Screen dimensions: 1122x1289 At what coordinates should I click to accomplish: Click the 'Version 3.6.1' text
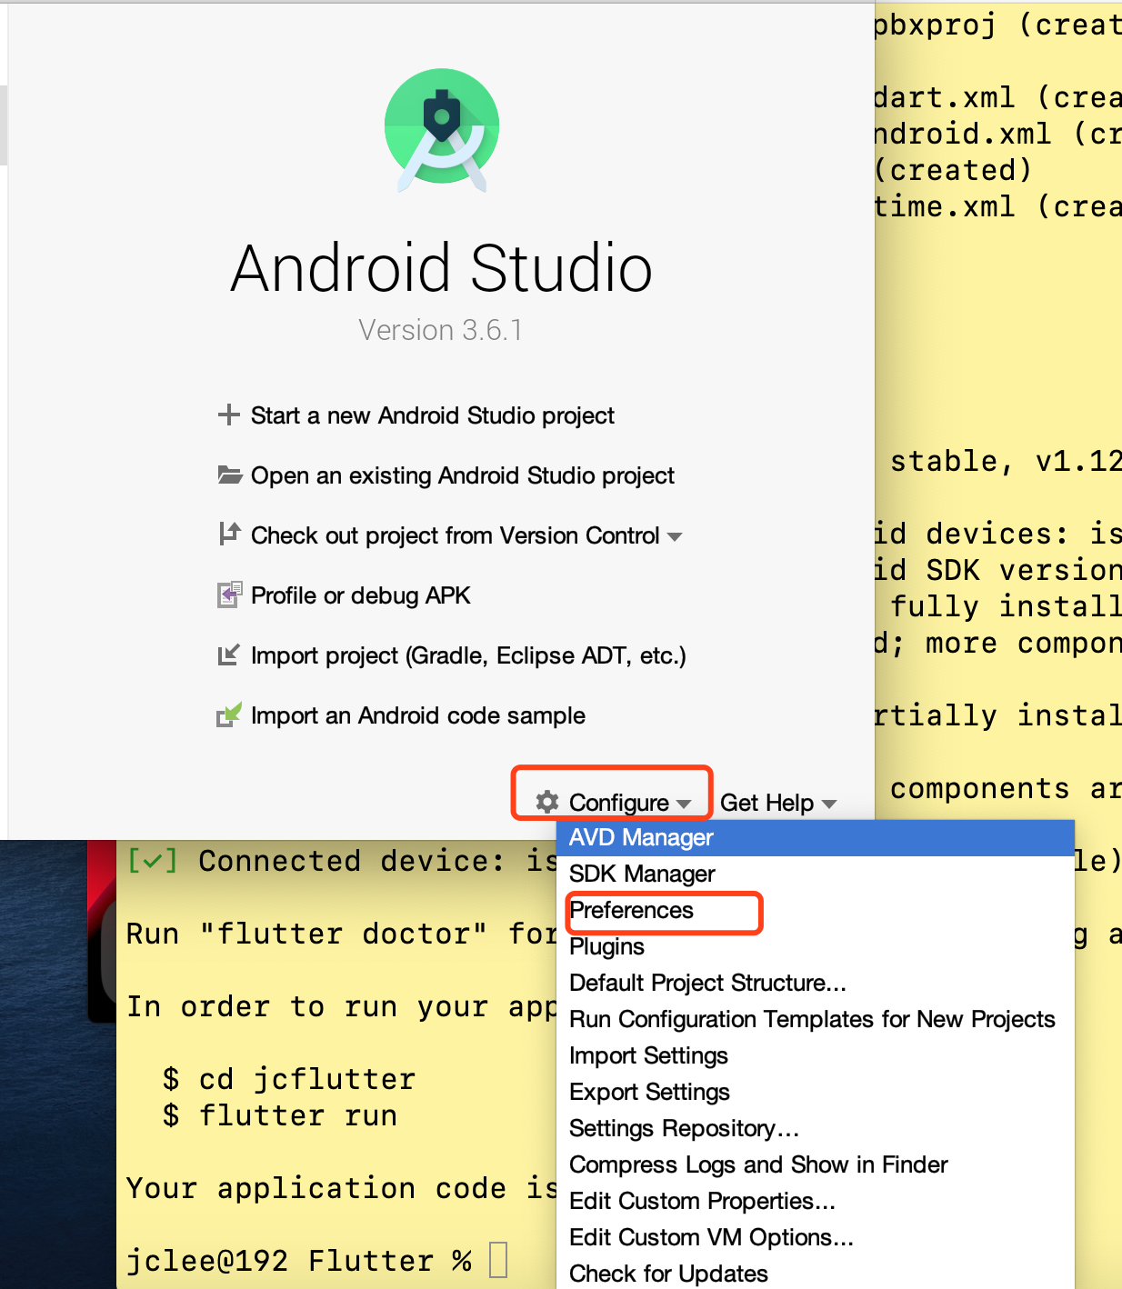pos(441,330)
